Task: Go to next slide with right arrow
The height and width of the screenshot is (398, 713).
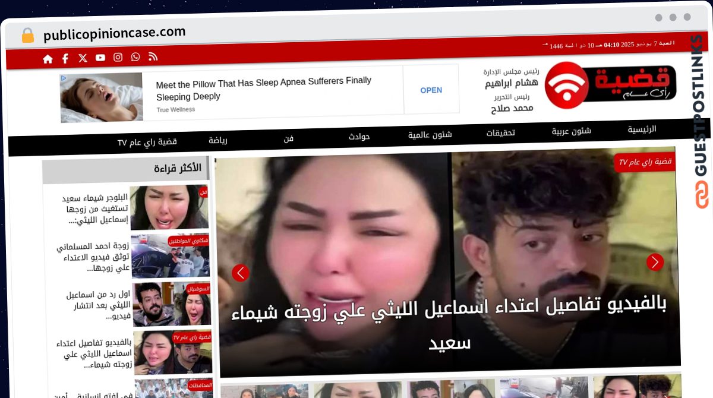Action: click(x=655, y=262)
